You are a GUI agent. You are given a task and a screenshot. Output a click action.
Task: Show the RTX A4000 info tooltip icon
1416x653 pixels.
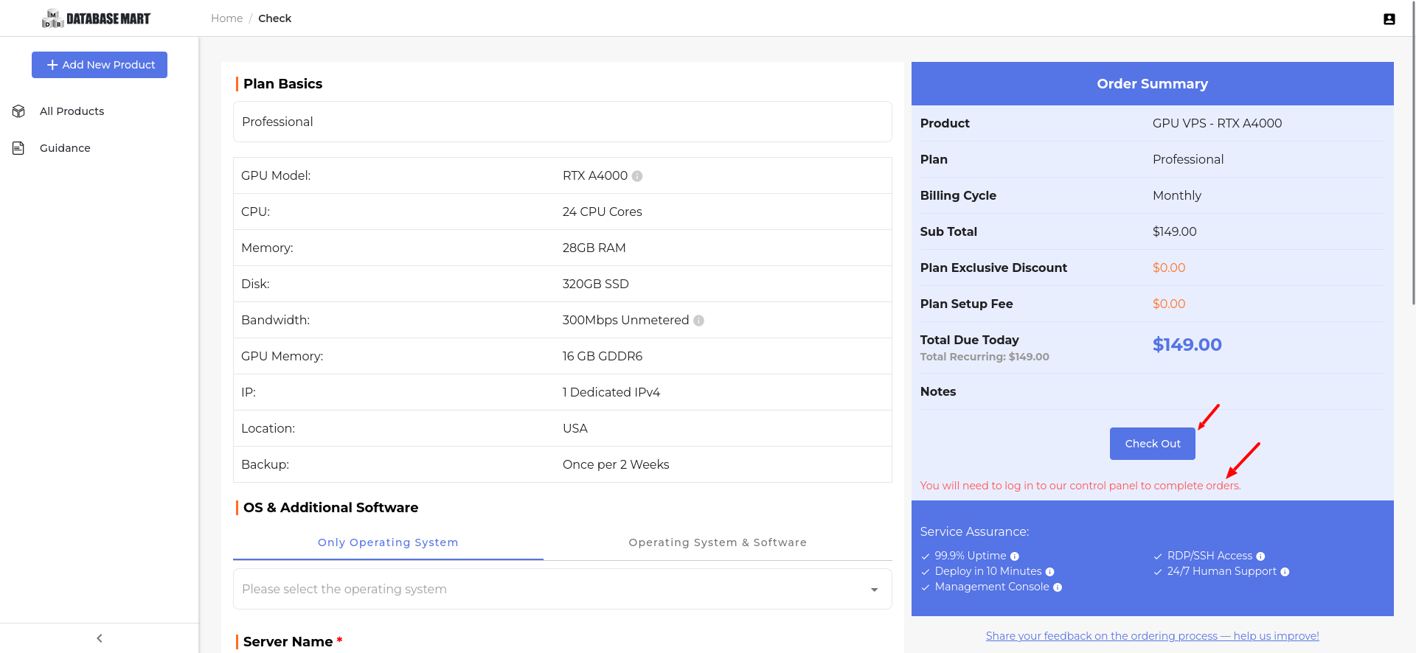(637, 176)
